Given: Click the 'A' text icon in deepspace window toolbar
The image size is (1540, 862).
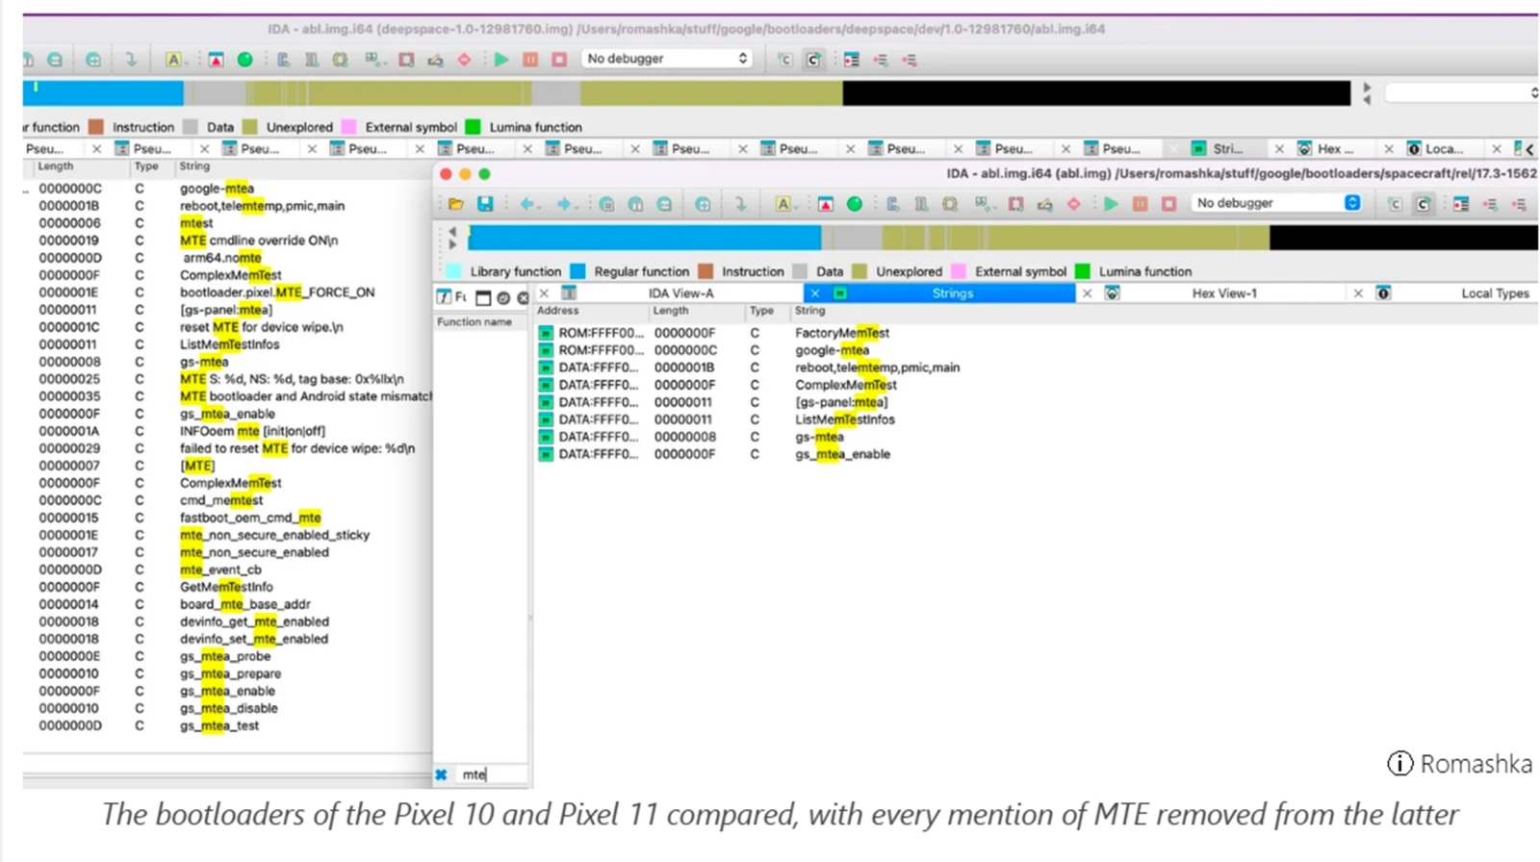Looking at the screenshot, I should pos(173,60).
